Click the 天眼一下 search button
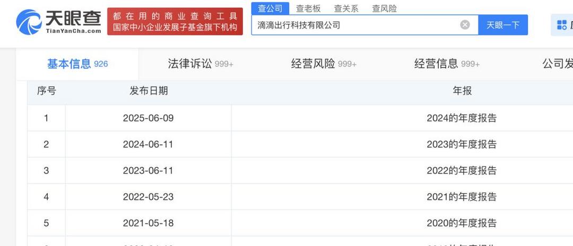573x246 pixels. coord(503,25)
